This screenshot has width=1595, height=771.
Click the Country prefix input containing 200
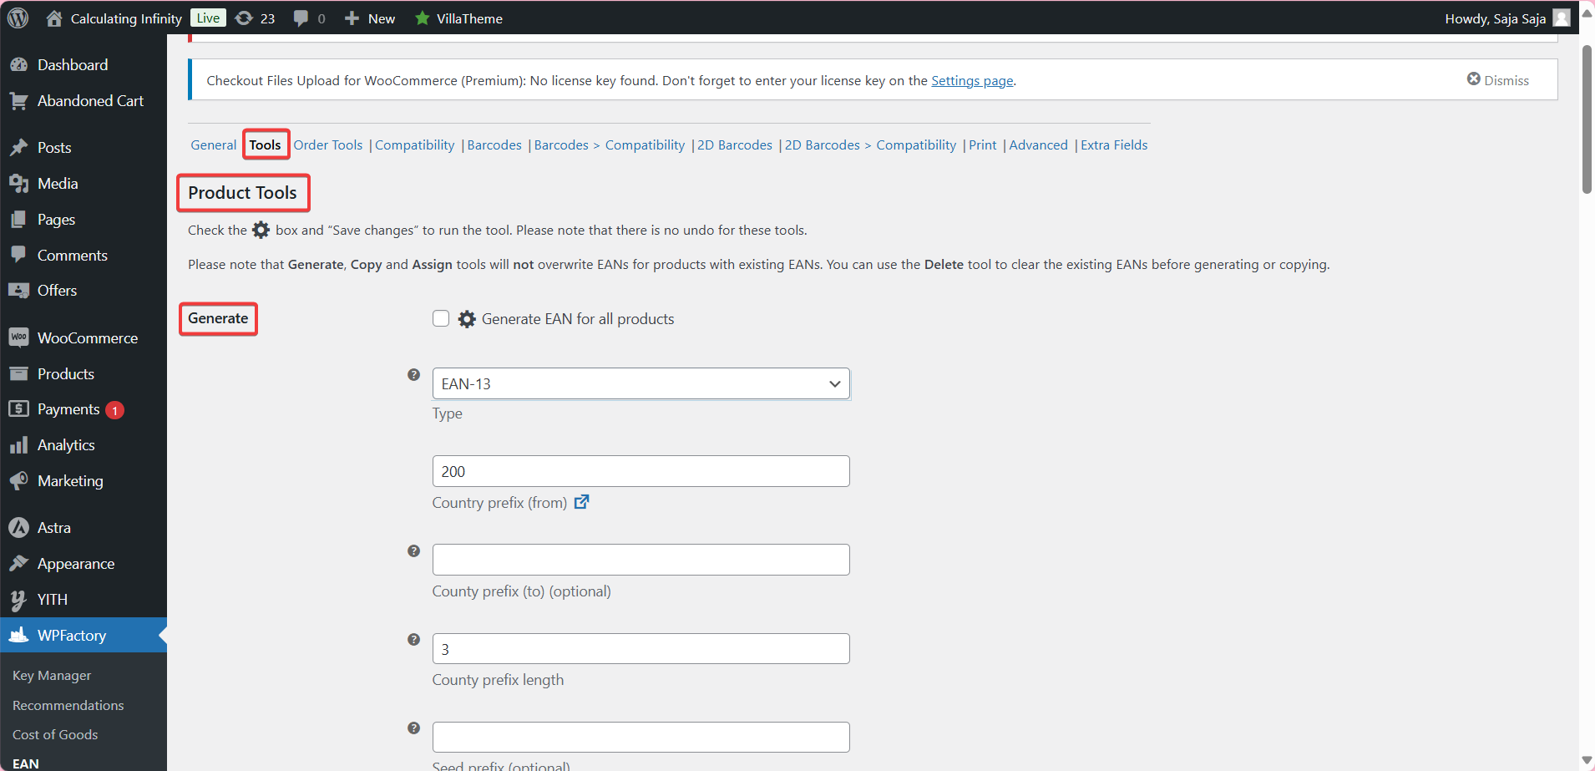click(x=640, y=470)
